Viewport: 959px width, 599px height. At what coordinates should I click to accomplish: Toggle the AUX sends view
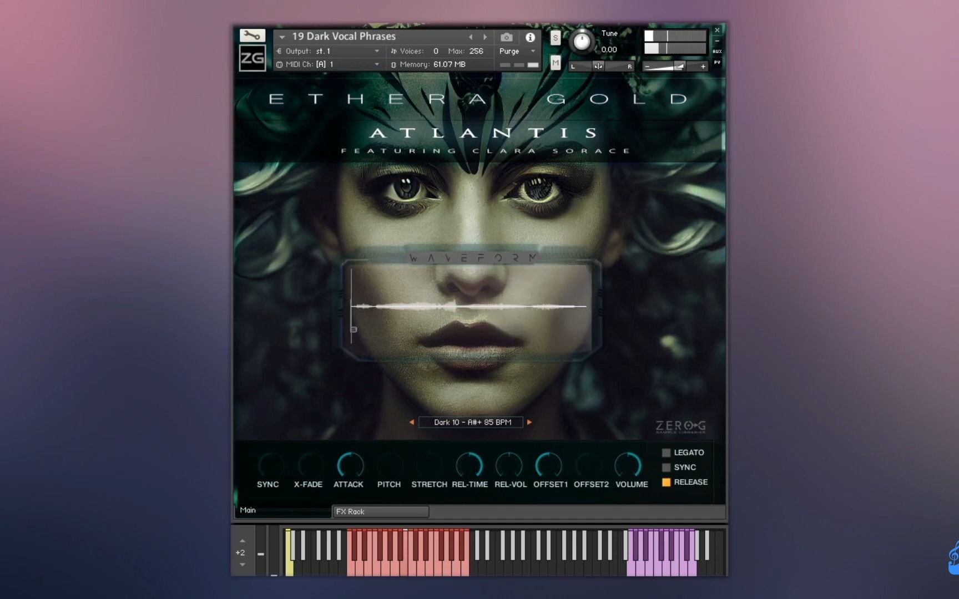coord(717,52)
